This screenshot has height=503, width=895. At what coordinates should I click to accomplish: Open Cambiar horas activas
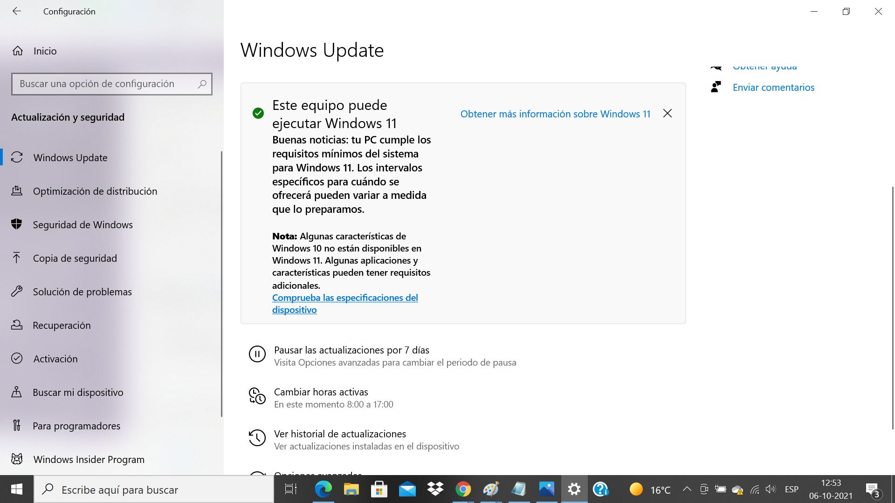pyautogui.click(x=321, y=392)
